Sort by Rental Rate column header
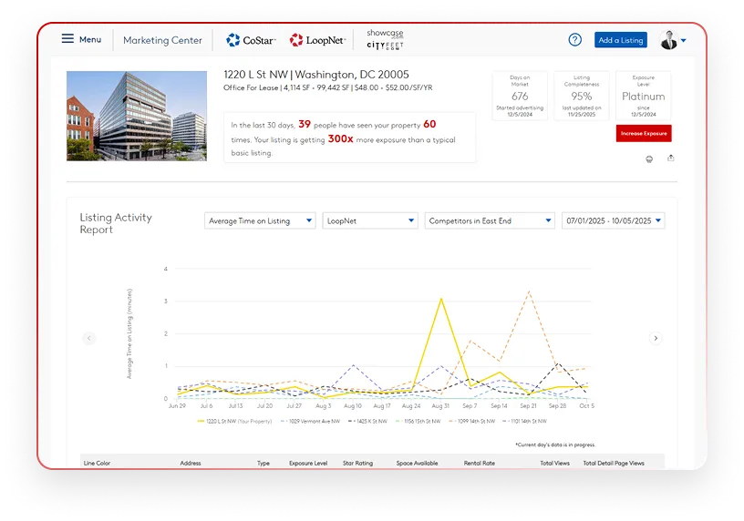 (480, 464)
